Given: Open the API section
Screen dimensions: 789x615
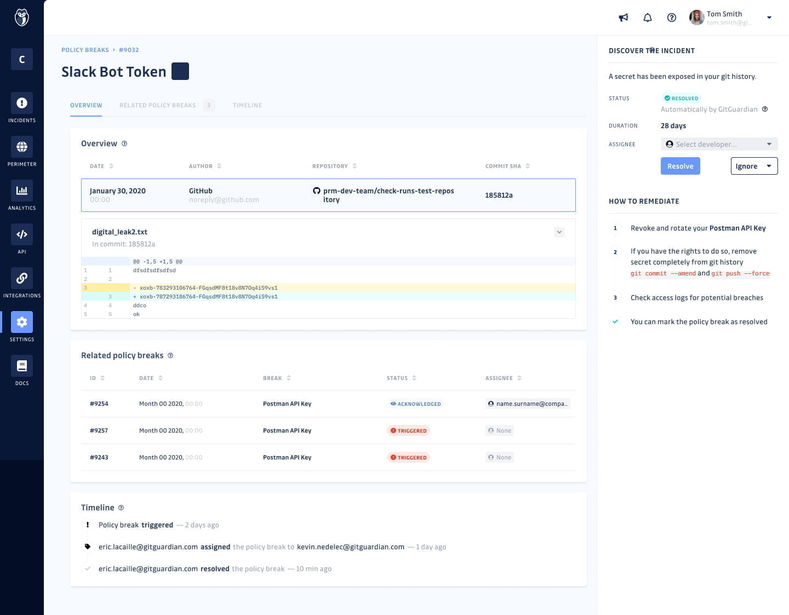Looking at the screenshot, I should (22, 239).
